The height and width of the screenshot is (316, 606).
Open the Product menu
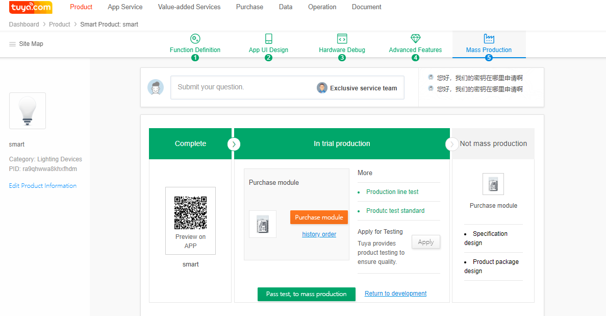click(x=81, y=7)
